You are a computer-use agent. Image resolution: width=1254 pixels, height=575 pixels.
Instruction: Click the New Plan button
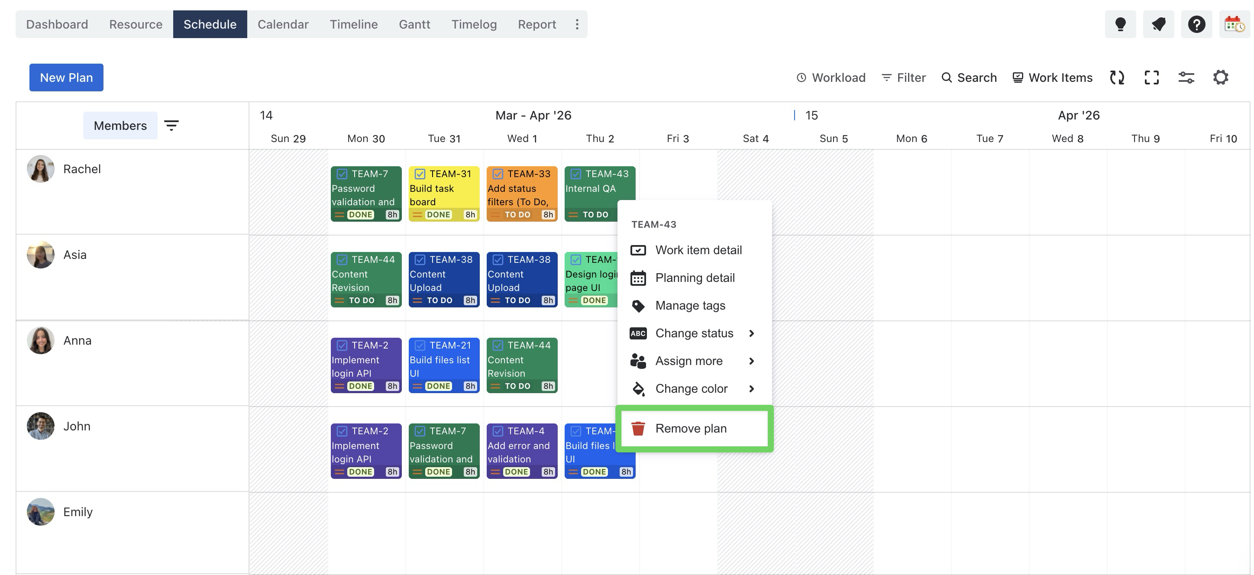click(x=66, y=78)
